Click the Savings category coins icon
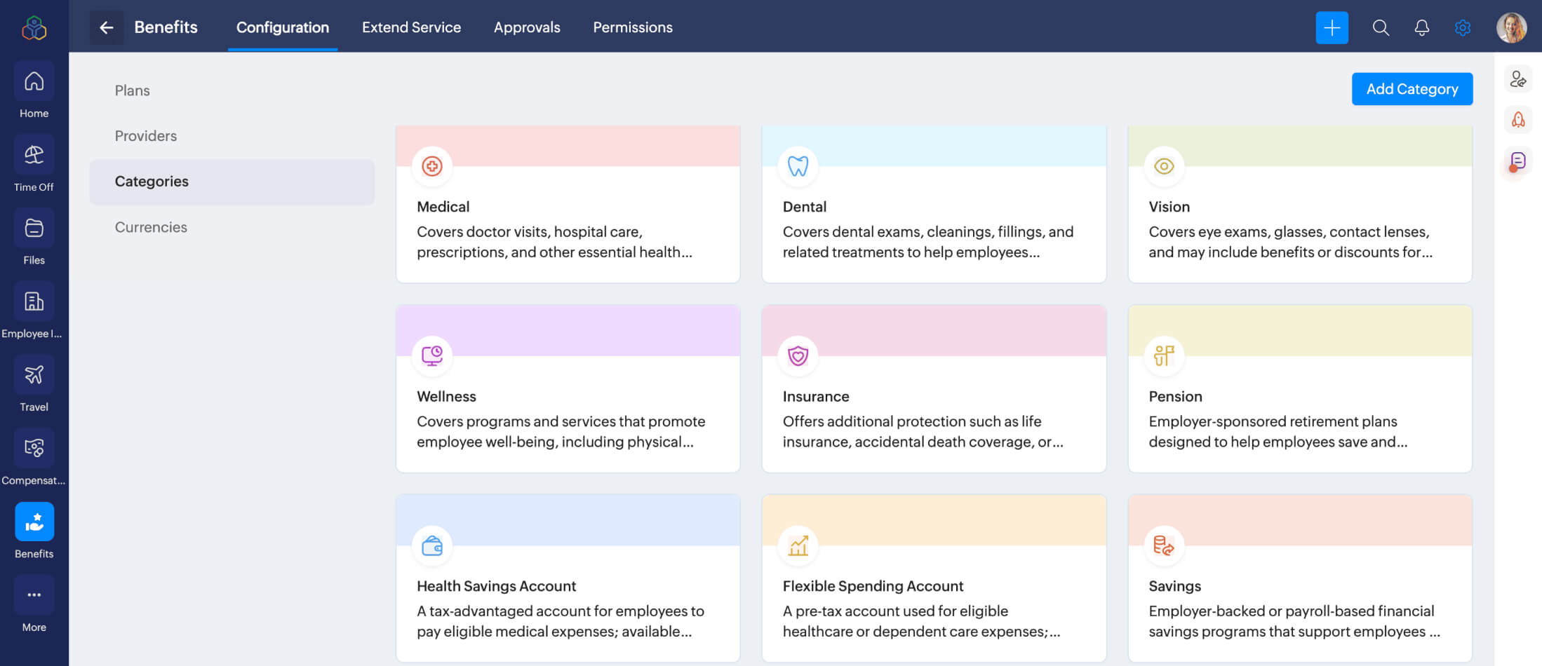The width and height of the screenshot is (1542, 666). (x=1164, y=545)
